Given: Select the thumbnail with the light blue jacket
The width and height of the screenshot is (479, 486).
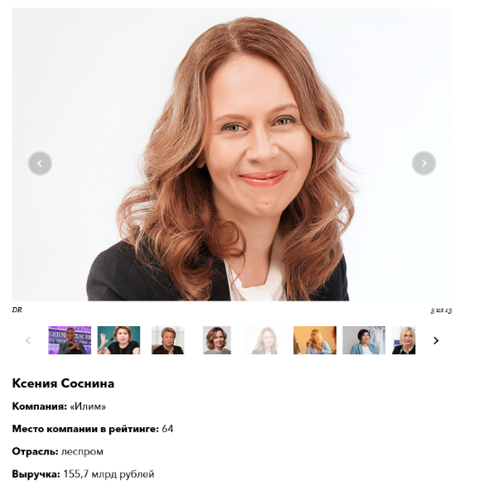Looking at the screenshot, I should [x=364, y=340].
